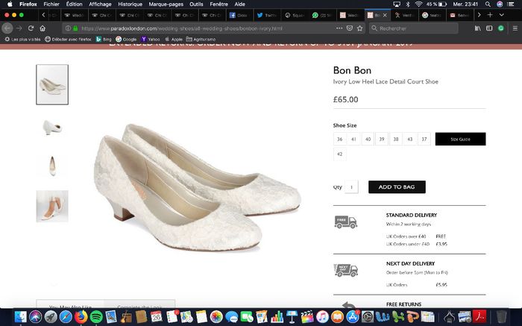
Task: Click the ADD TO BAG button
Action: (x=397, y=187)
